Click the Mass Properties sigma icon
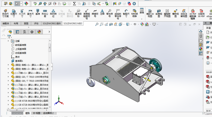 [x=74, y=4]
